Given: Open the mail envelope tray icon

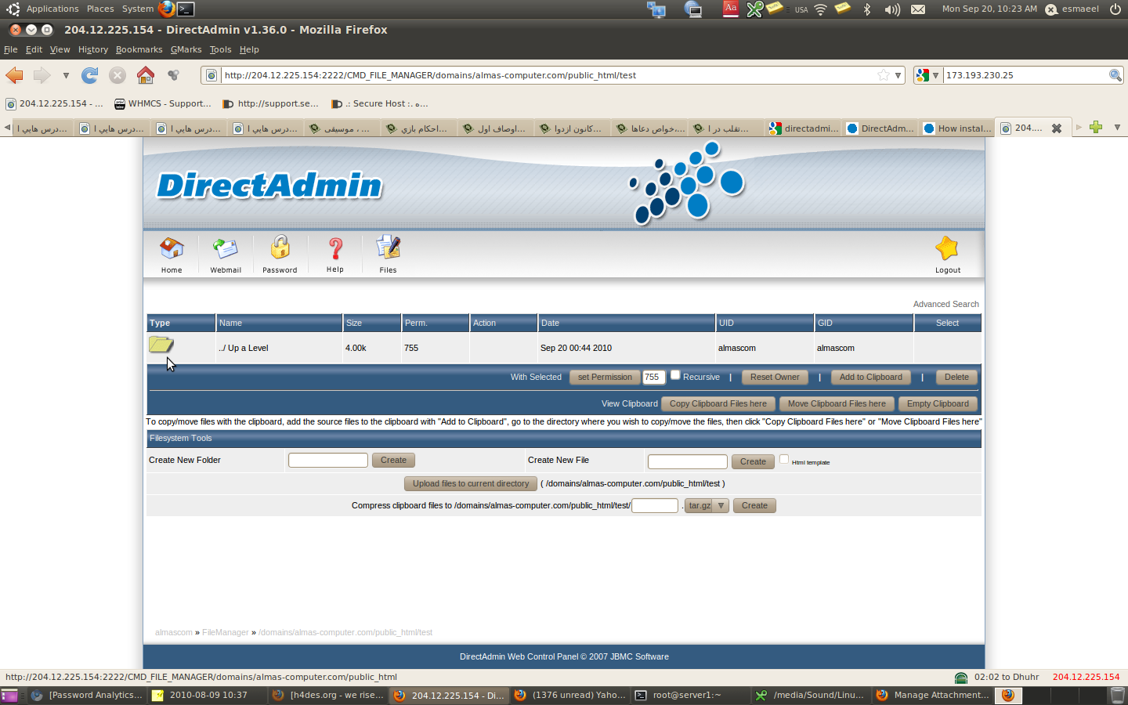Looking at the screenshot, I should (x=918, y=9).
